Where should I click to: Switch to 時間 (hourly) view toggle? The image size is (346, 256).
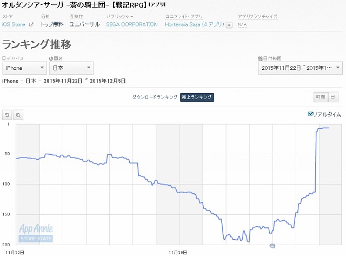321,97
